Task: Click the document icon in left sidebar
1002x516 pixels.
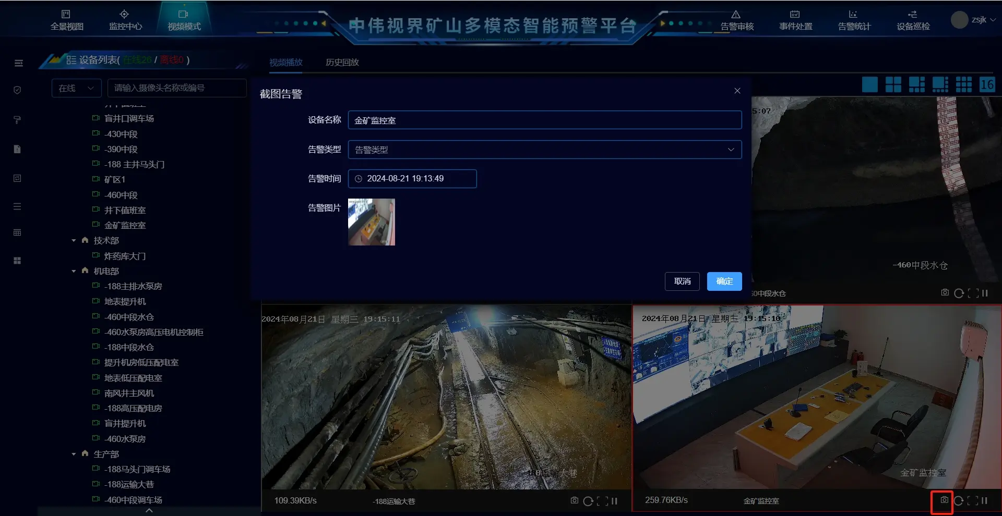Action: (17, 149)
